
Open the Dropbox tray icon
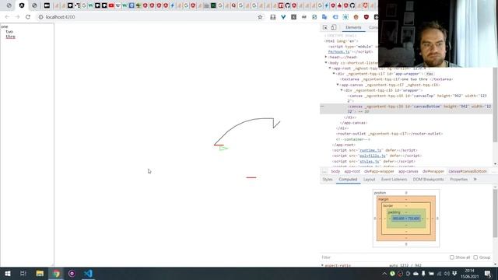pyautogui.click(x=454, y=273)
